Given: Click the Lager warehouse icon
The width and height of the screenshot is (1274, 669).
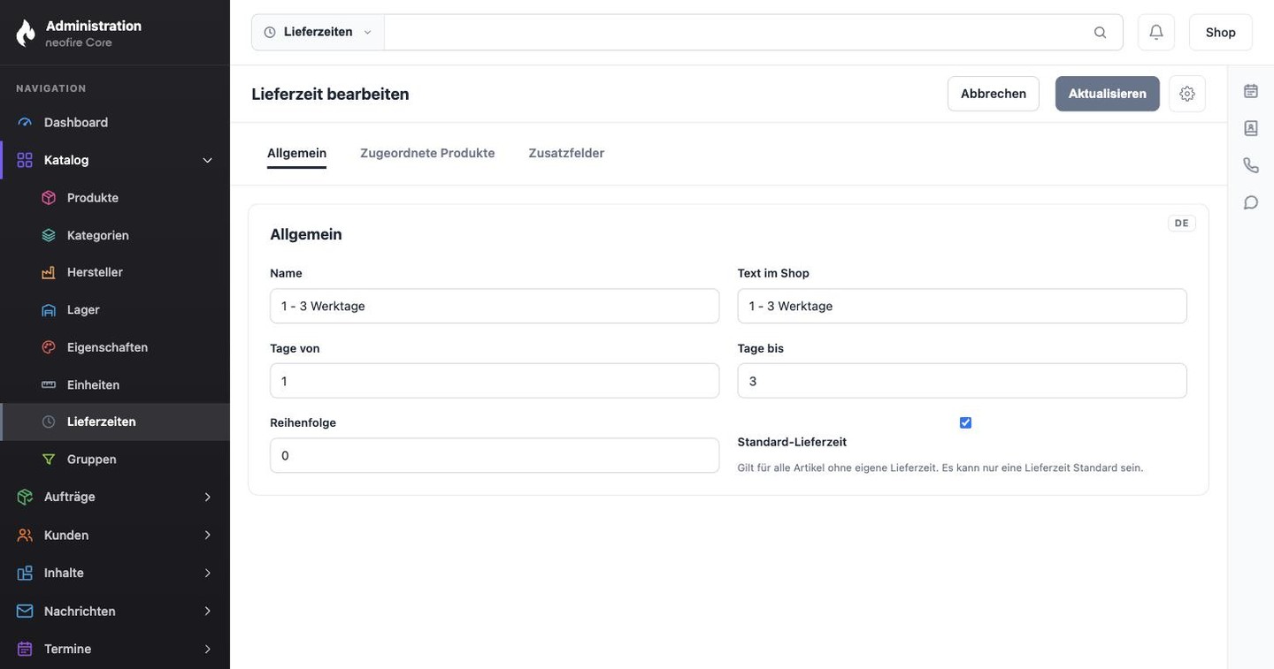Looking at the screenshot, I should pyautogui.click(x=49, y=310).
